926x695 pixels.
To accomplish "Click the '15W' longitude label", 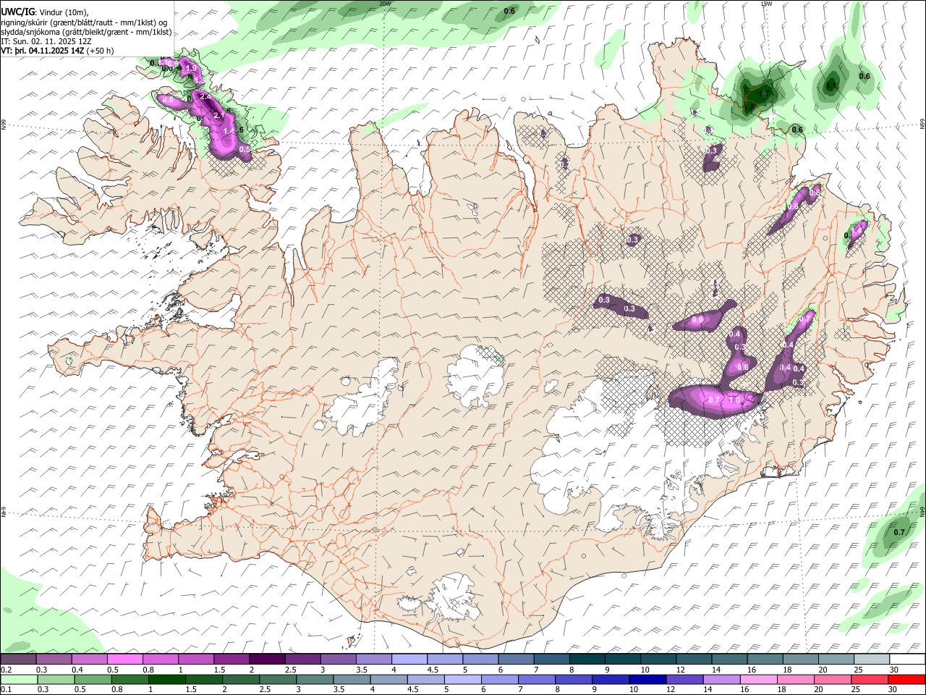I will 766,4.
